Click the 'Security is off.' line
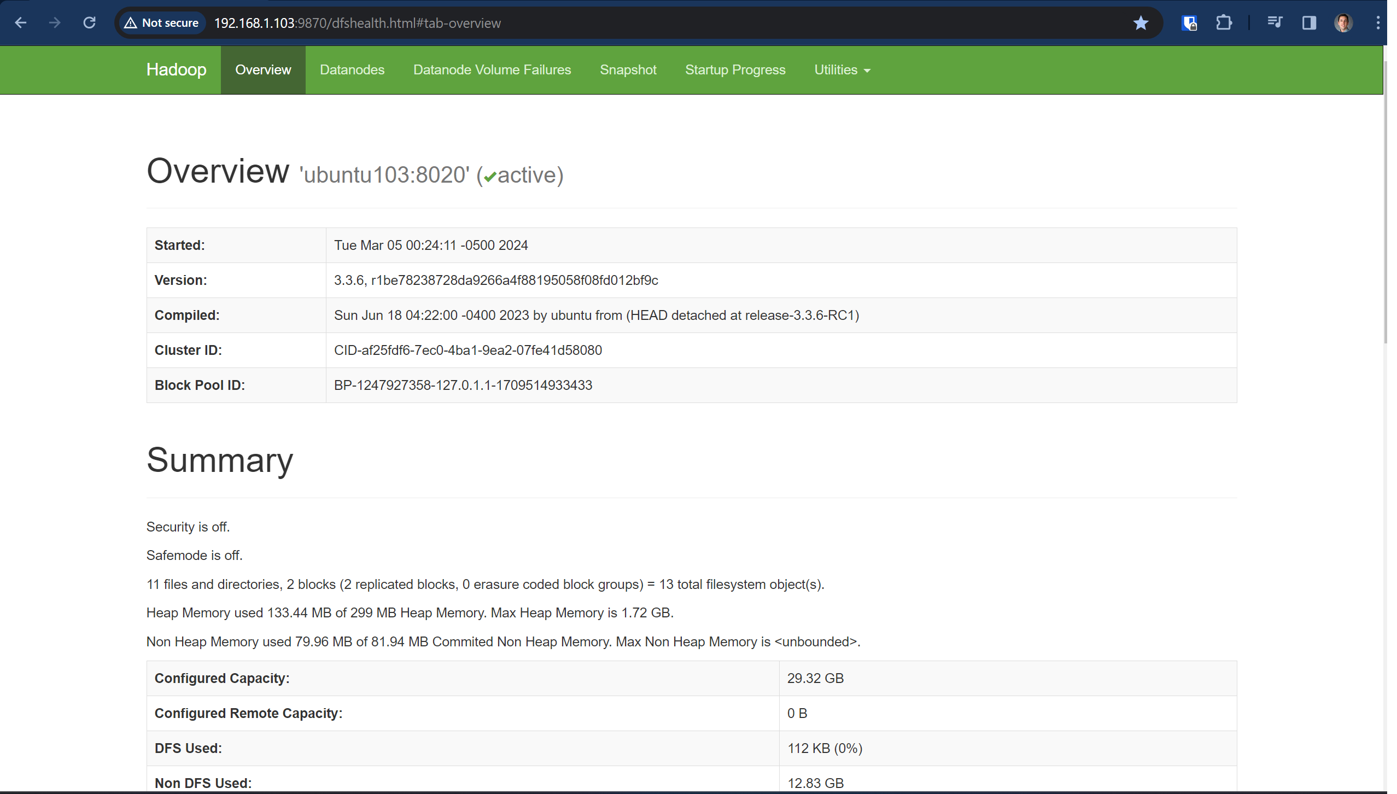 tap(188, 527)
